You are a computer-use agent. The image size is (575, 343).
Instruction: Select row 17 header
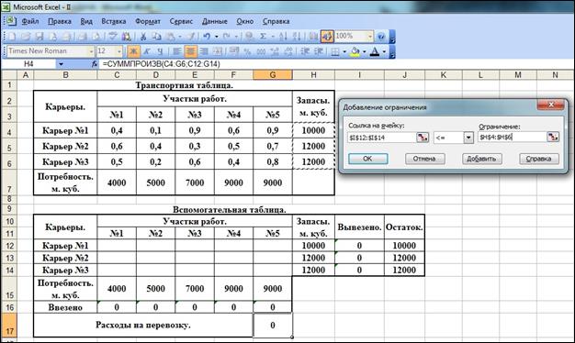[9, 325]
